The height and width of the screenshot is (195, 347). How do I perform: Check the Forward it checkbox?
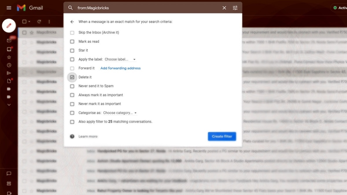click(x=72, y=68)
